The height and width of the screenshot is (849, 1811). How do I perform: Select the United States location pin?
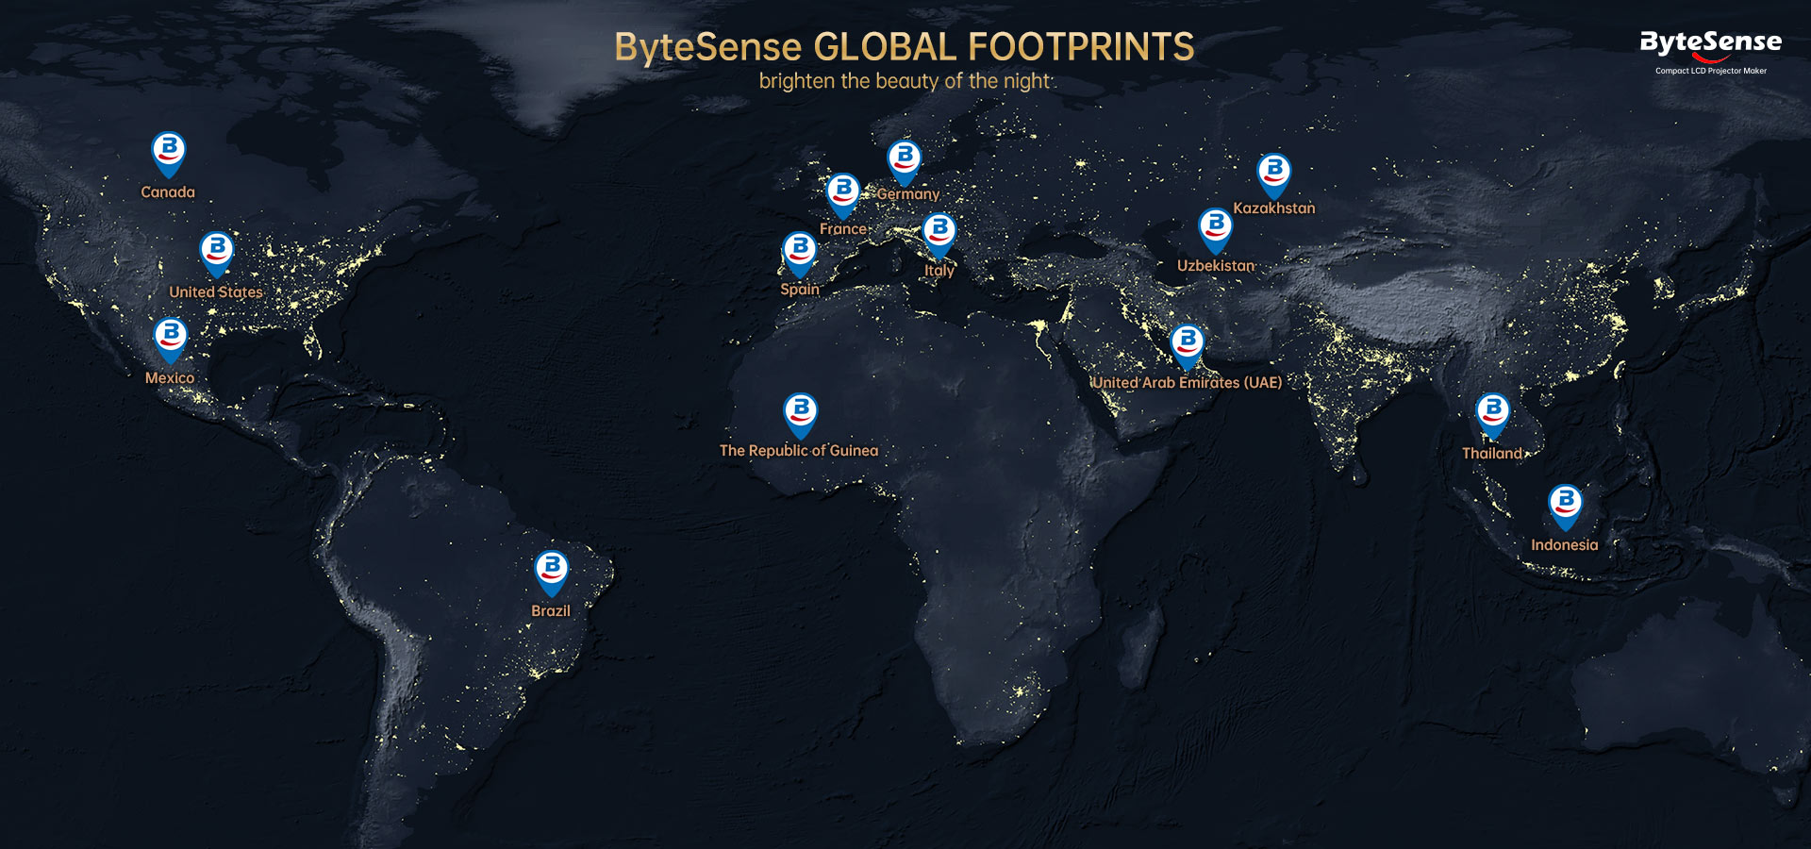point(217,253)
